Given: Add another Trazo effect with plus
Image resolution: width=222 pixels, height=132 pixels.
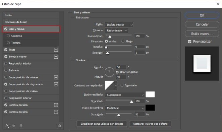Looking at the screenshot, I should tap(56, 50).
